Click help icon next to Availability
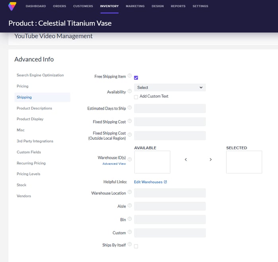This screenshot has width=278, height=262. tap(130, 91)
